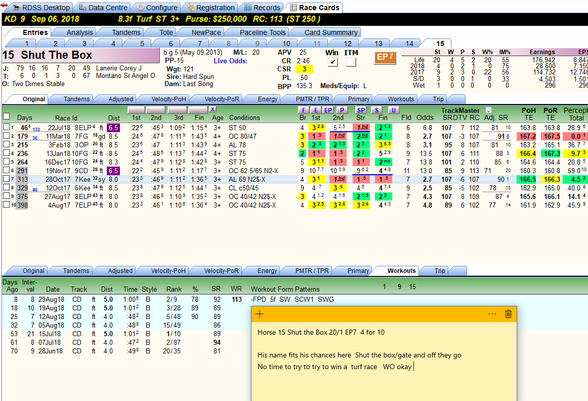Click the blank button above the 1st column
The image size is (588, 401).
(136, 110)
